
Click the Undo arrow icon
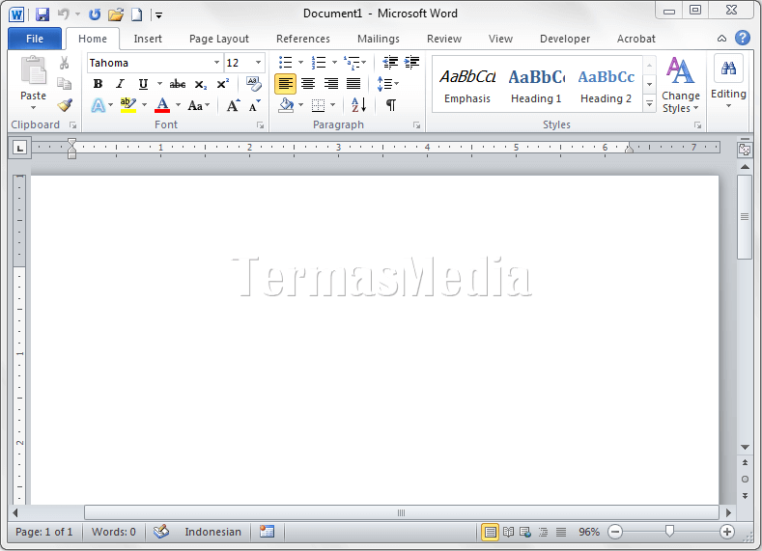coord(63,14)
